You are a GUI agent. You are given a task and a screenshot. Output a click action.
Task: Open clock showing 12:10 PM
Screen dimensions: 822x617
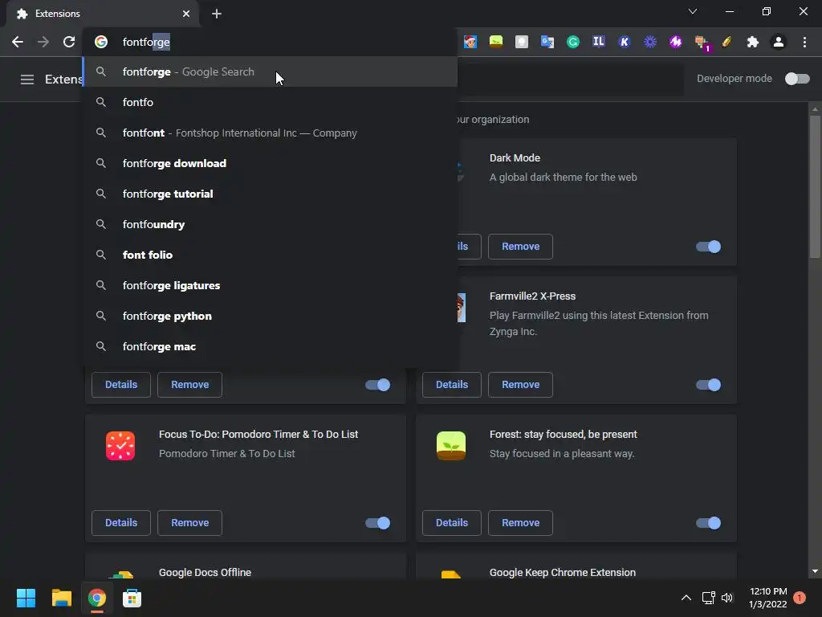(768, 598)
